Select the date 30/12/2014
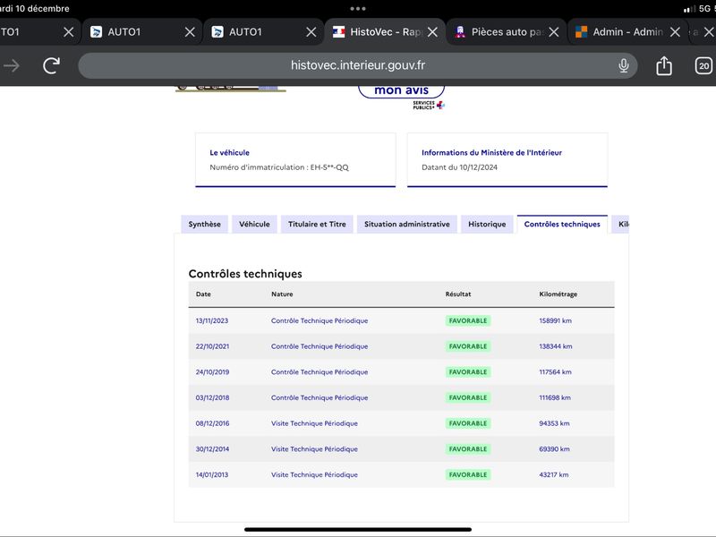 tap(212, 449)
